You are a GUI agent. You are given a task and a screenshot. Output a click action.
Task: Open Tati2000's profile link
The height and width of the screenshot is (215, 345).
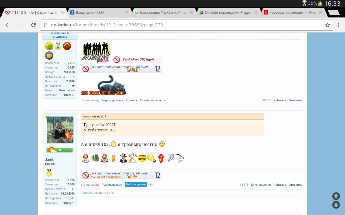tap(88, 193)
